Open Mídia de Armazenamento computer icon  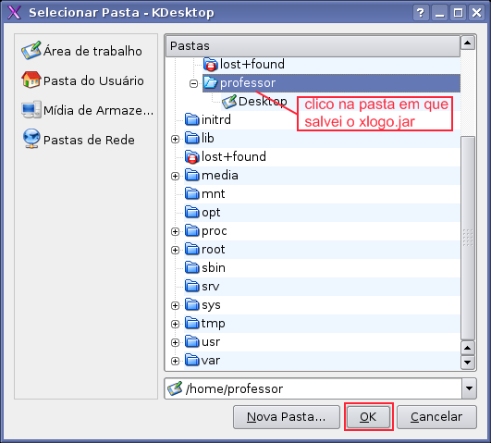point(31,110)
